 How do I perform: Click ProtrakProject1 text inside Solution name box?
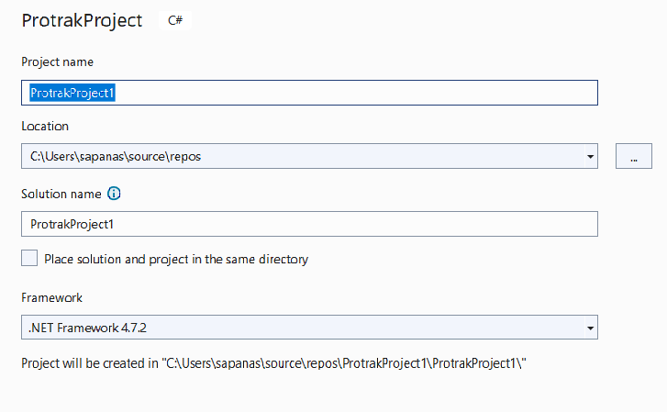72,224
